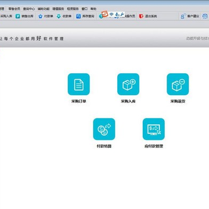Open the 查询中心 menu
209x209 pixels.
coord(29,9)
